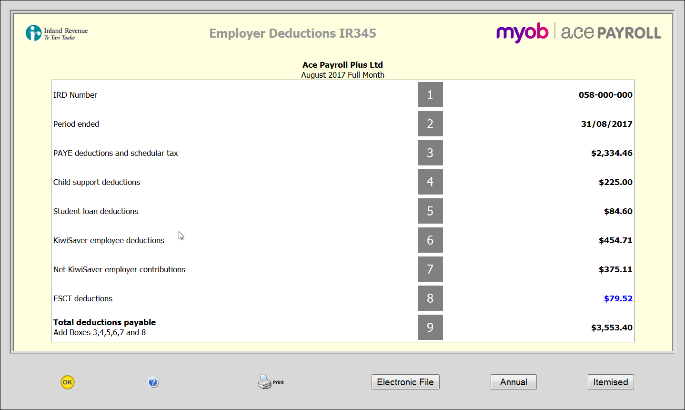Select box 3 beside PAYE deductions
Screen dimensions: 685x410
pyautogui.click(x=430, y=153)
